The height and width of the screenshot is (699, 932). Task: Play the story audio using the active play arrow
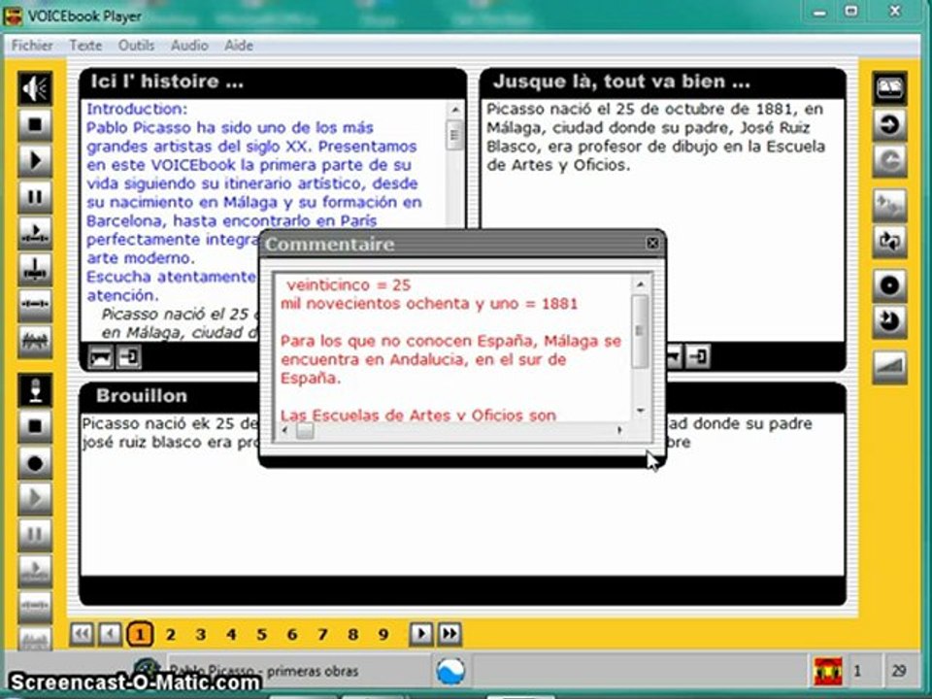(35, 160)
